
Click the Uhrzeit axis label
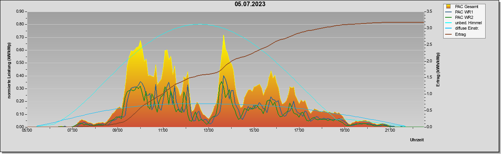417,140
